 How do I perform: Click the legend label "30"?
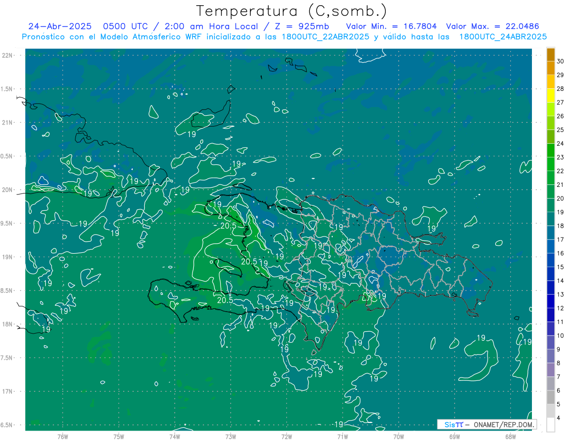pos(561,61)
